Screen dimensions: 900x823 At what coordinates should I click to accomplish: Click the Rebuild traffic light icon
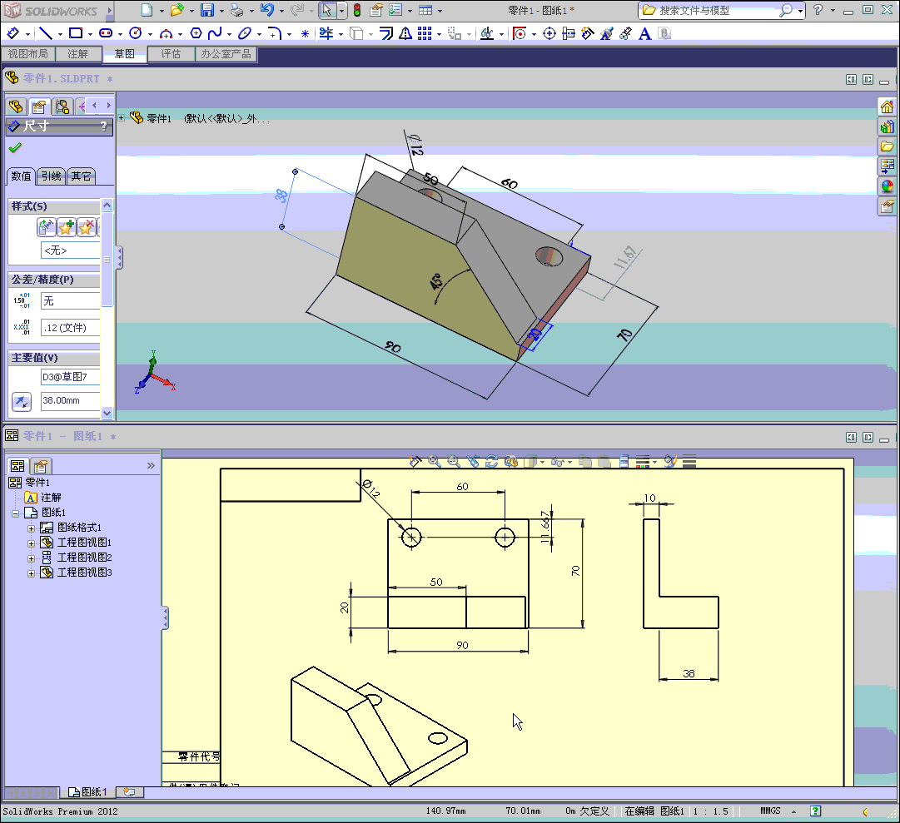(357, 10)
